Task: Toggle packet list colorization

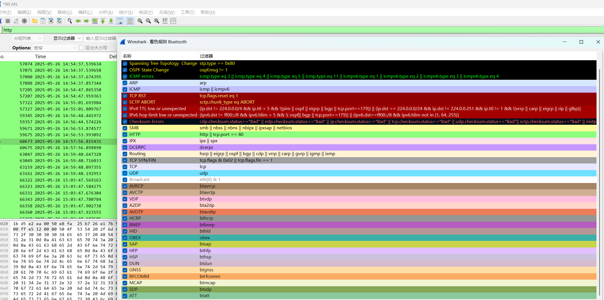Action: (130, 21)
